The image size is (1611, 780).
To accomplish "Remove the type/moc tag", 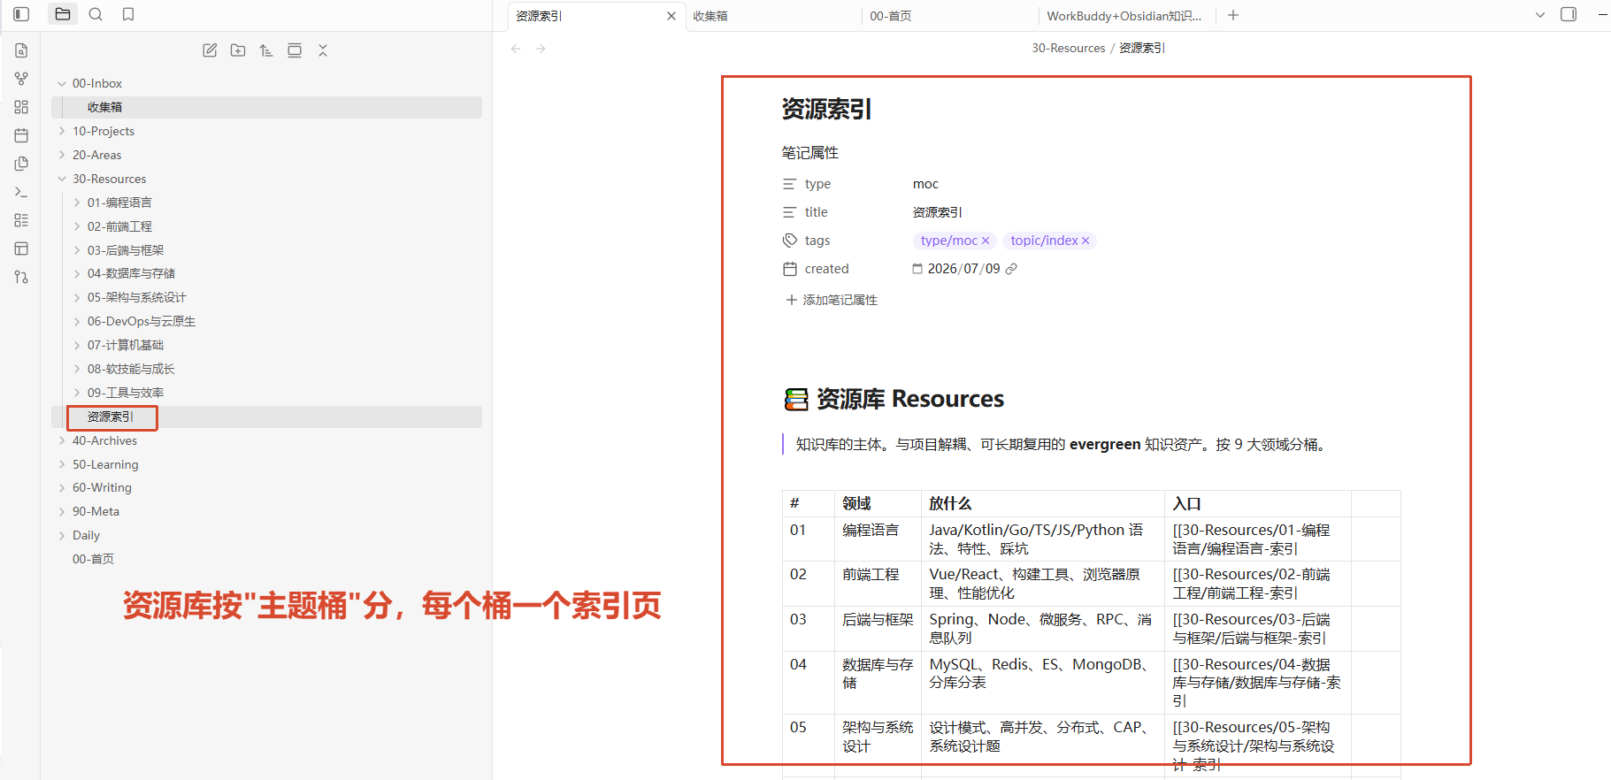I will pyautogui.click(x=986, y=241).
